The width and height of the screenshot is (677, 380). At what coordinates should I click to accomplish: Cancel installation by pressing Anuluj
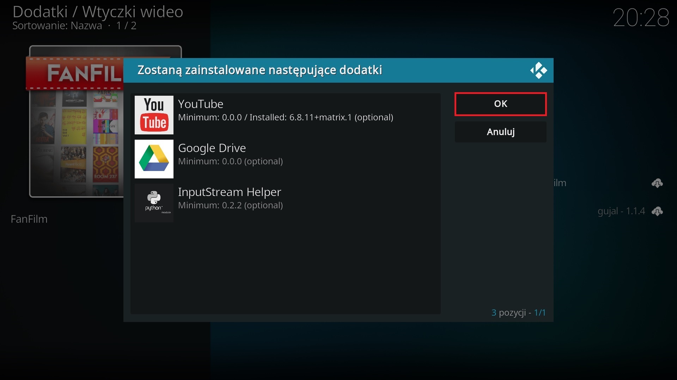pyautogui.click(x=500, y=132)
